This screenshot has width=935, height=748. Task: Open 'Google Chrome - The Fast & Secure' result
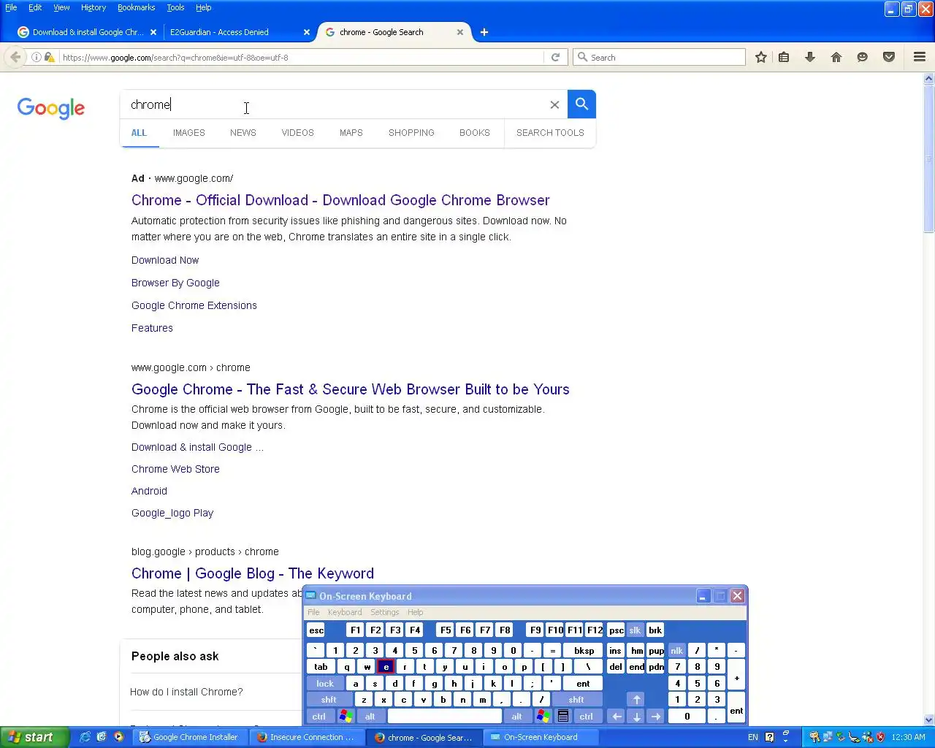pyautogui.click(x=350, y=389)
